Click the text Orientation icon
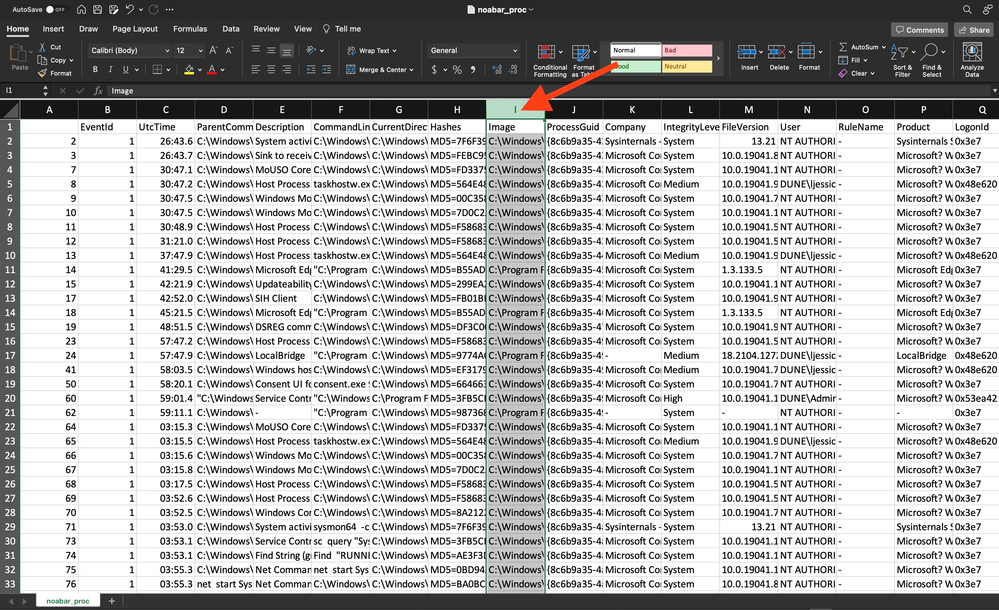999x610 pixels. (311, 50)
